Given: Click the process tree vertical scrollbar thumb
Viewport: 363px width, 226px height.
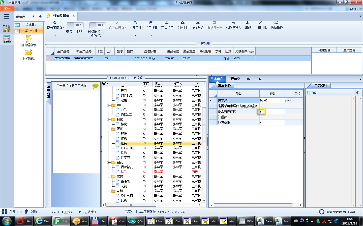Looking at the screenshot, I should point(204,125).
